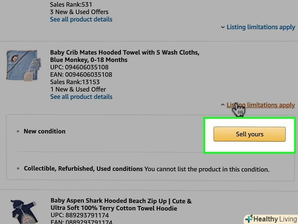Expand the top Listing limitations down chevron
This screenshot has width=298, height=224.
point(223,27)
